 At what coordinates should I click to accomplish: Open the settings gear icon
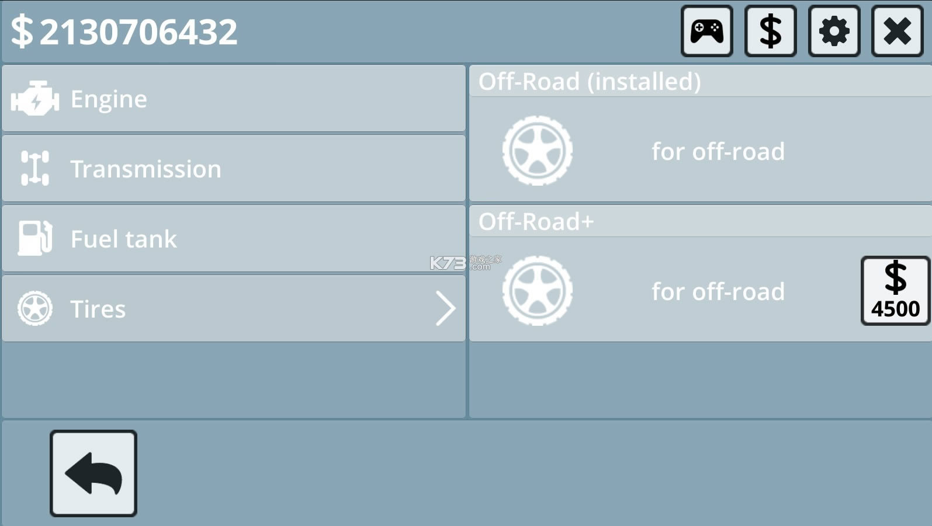click(x=834, y=31)
